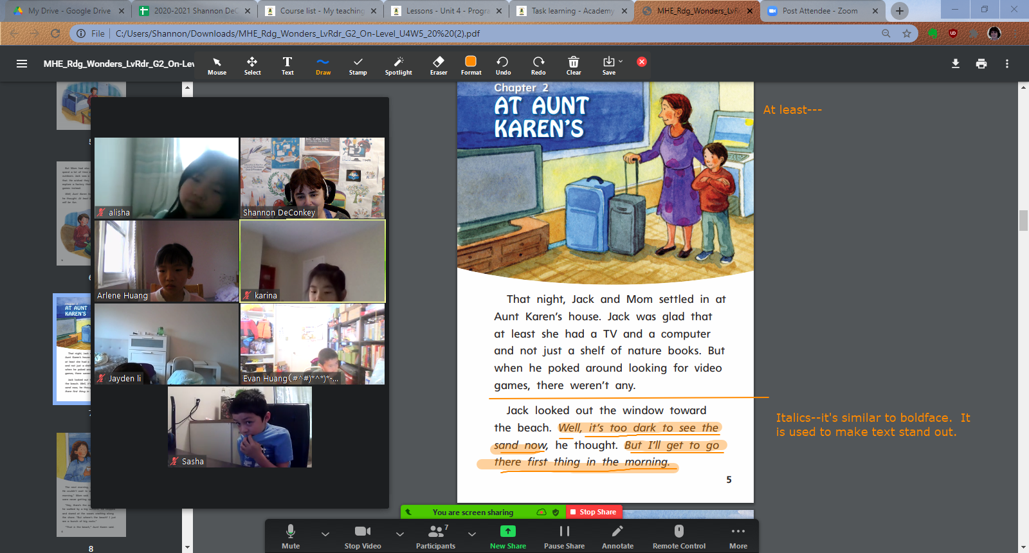This screenshot has height=553, width=1029.
Task: Close the Post Attendee - Zoom tab
Action: 875,11
